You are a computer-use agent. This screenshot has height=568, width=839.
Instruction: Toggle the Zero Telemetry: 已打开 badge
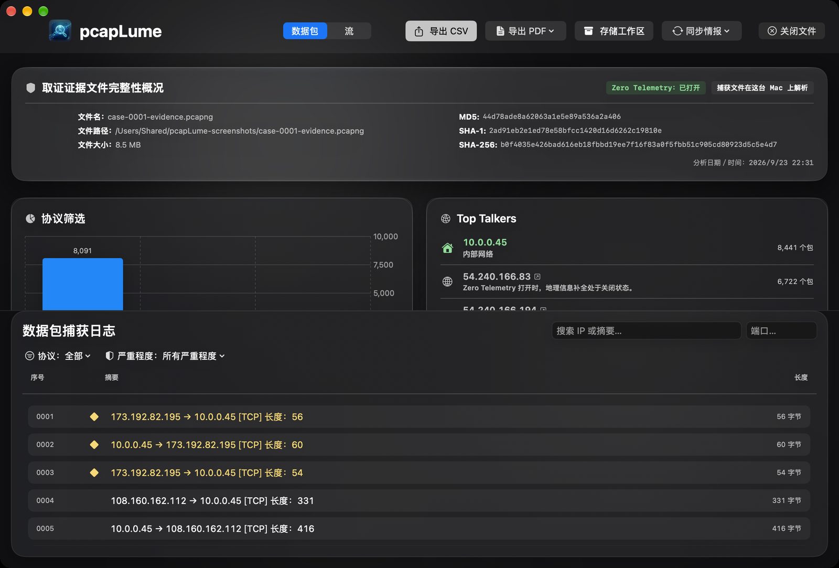pyautogui.click(x=656, y=88)
